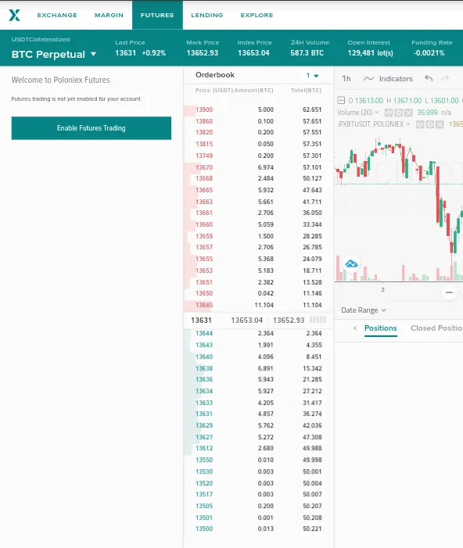This screenshot has height=548, width=463.
Task: Expand the BTC Perpetual contract dropdown
Action: 93,54
